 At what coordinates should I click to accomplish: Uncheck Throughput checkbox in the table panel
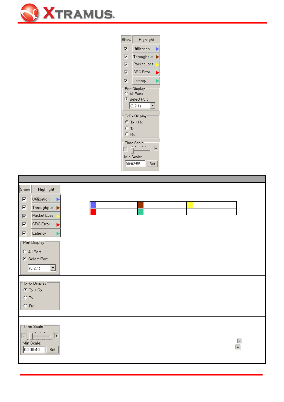click(24, 208)
